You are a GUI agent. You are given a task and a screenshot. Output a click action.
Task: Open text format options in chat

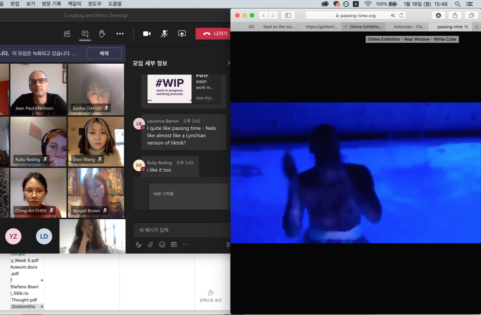click(x=139, y=244)
